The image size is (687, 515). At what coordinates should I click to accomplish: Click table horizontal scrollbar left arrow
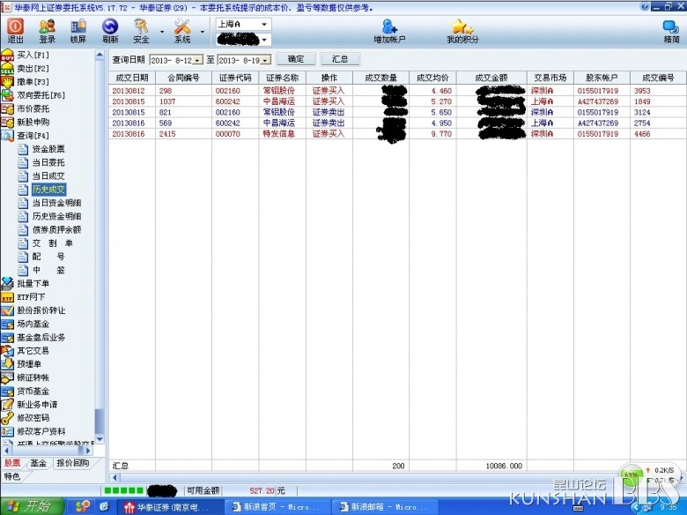[114, 477]
